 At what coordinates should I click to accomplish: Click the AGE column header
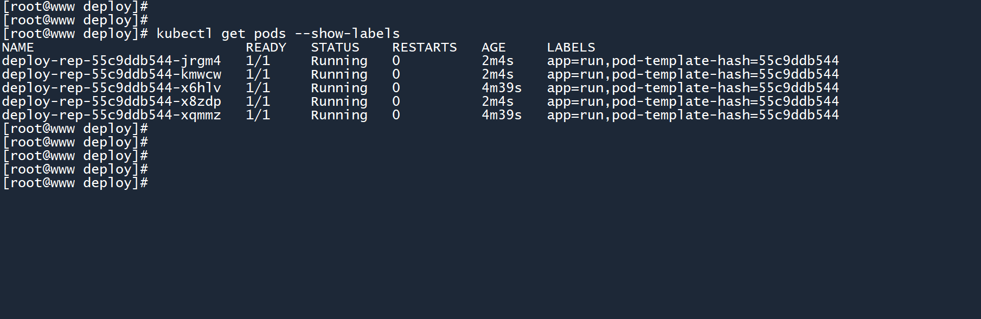tap(493, 47)
